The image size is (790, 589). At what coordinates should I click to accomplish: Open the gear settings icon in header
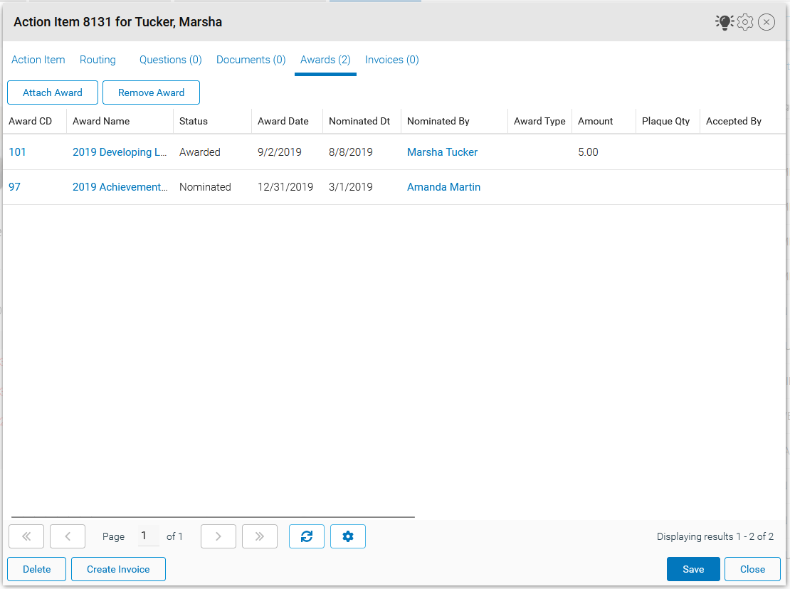point(745,22)
